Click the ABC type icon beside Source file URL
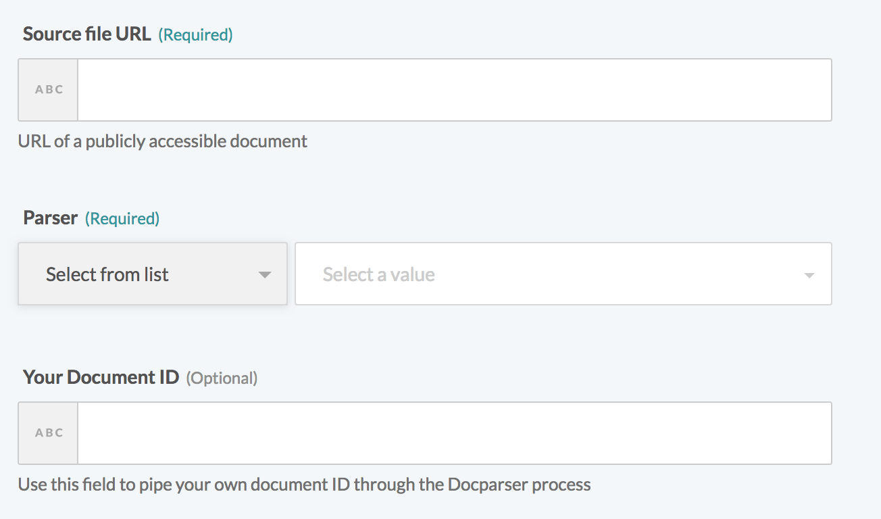This screenshot has width=881, height=519. 49,90
